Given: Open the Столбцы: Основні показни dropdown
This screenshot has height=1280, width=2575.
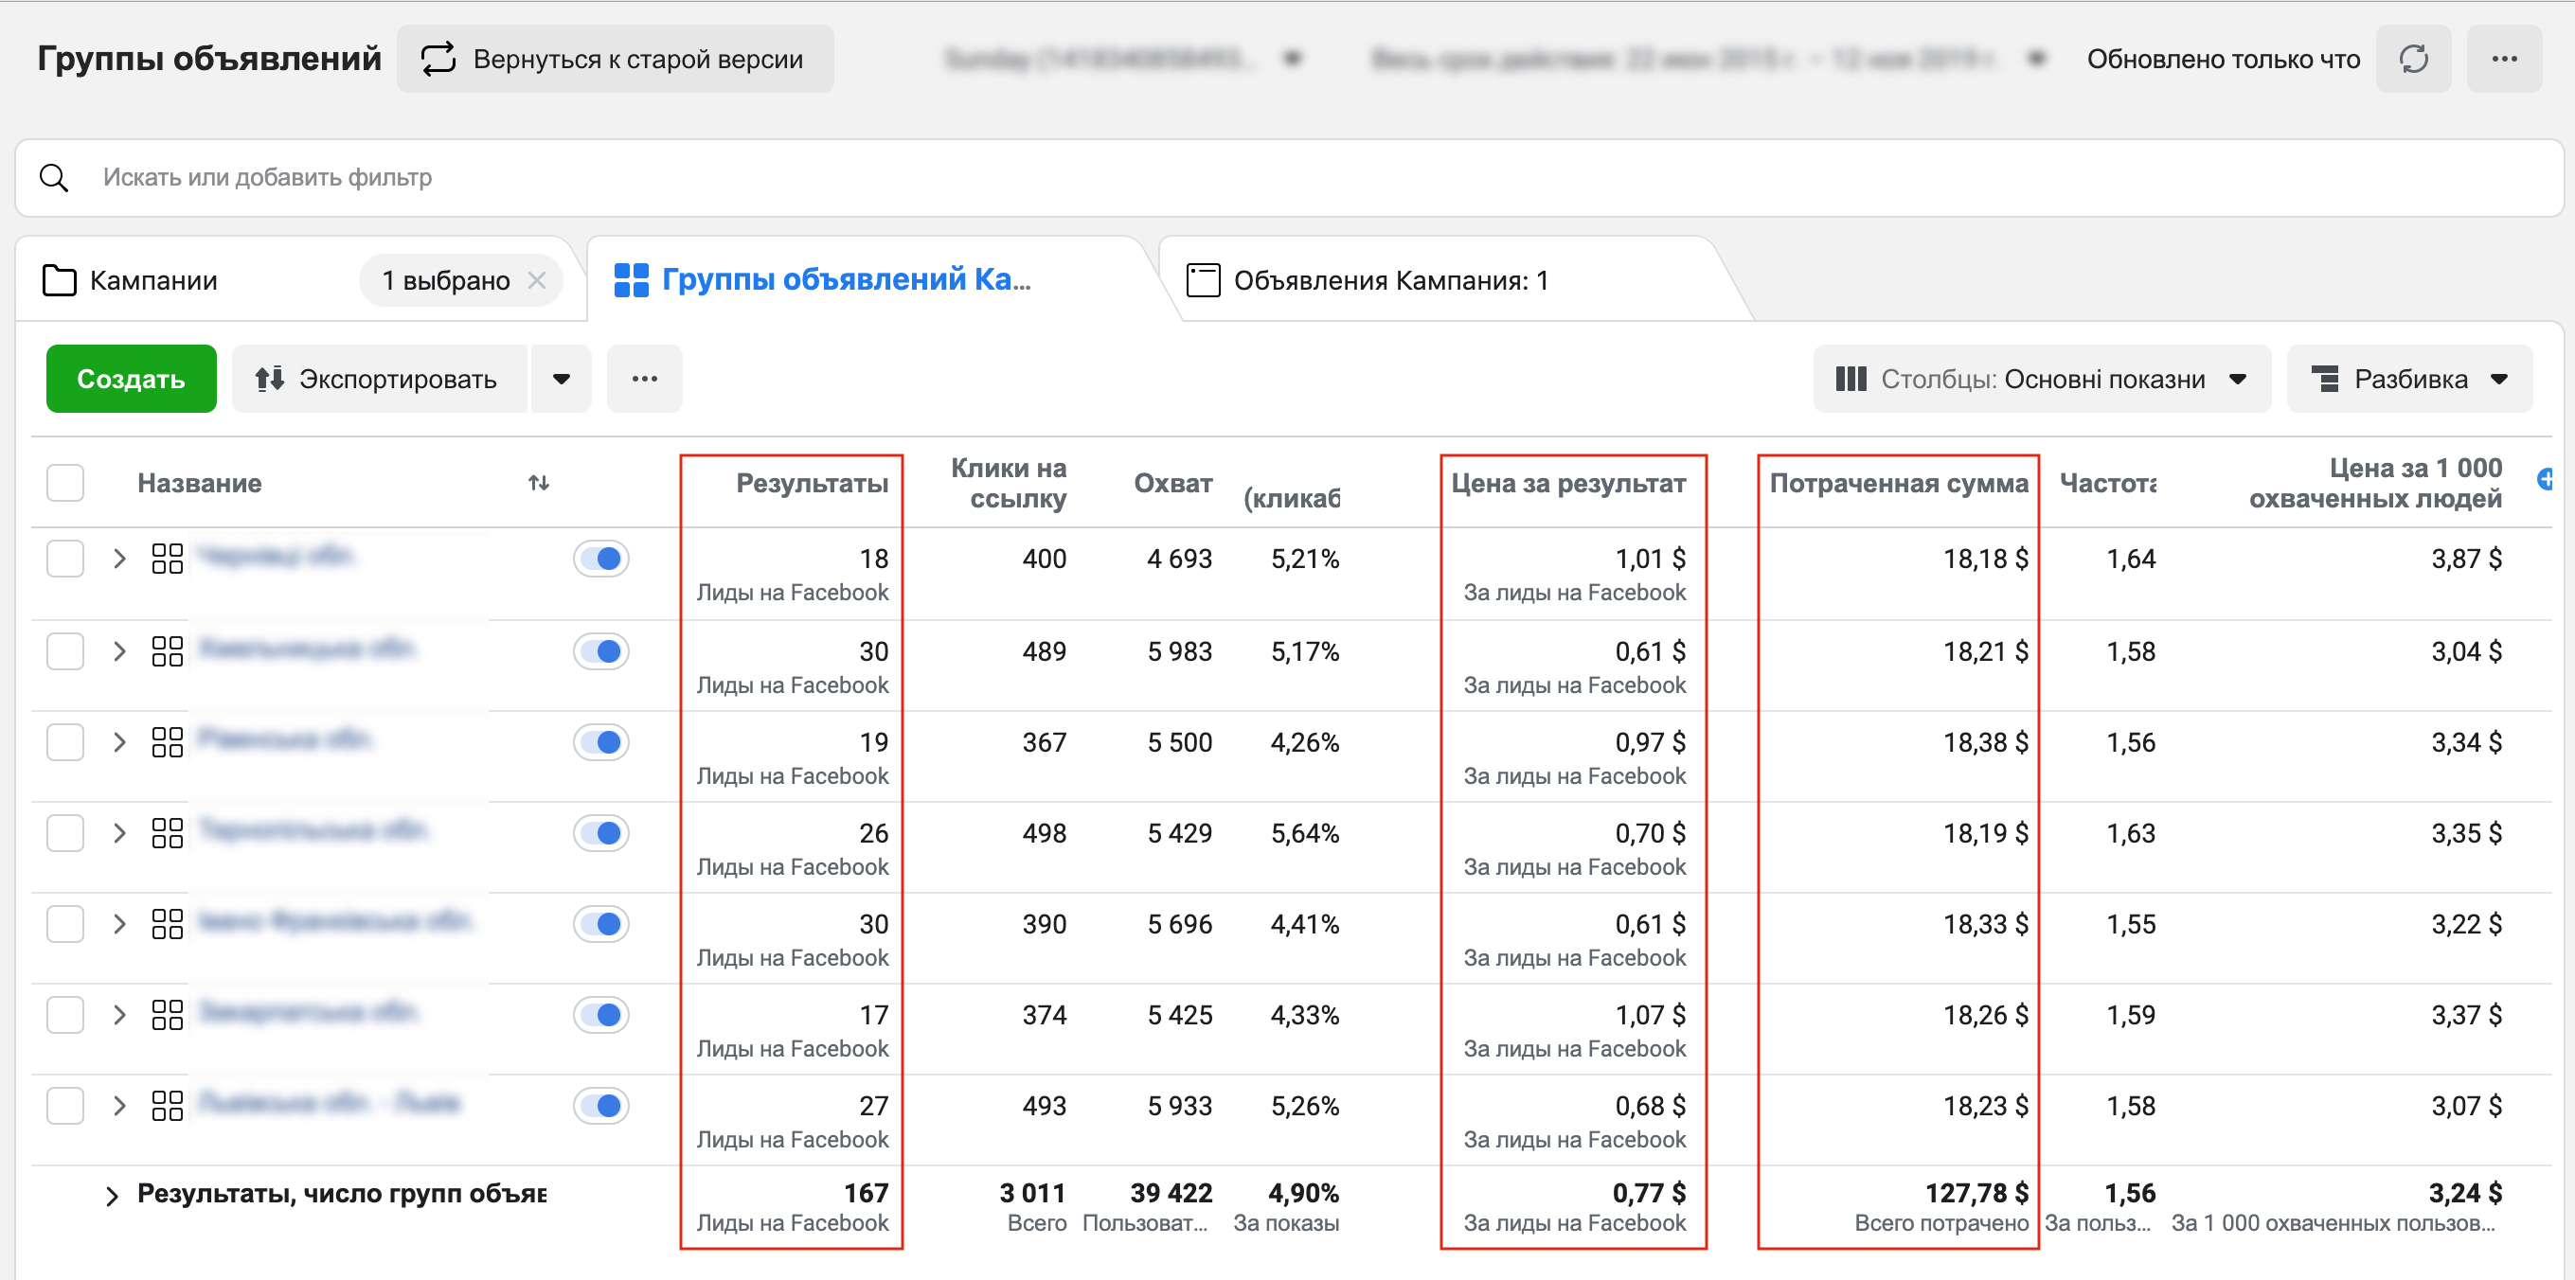Looking at the screenshot, I should tap(2042, 379).
